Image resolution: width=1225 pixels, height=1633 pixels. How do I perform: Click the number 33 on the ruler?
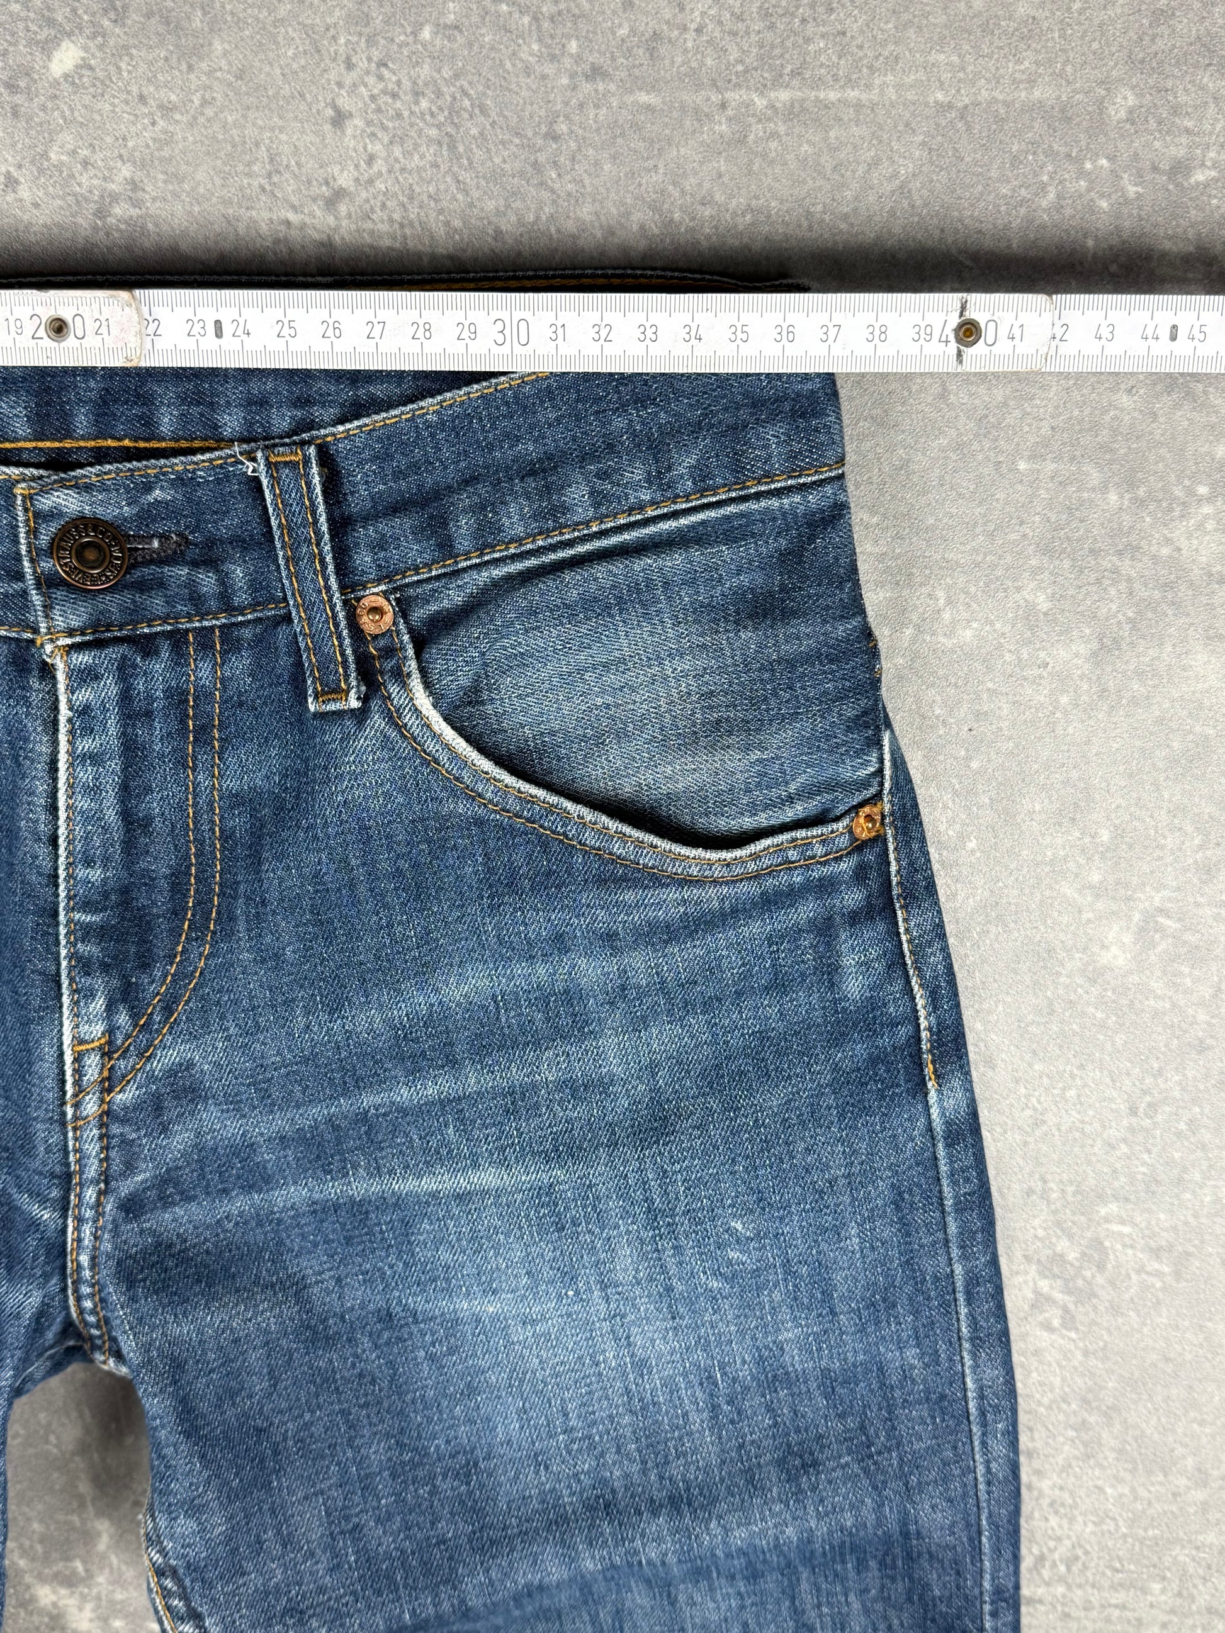[648, 334]
